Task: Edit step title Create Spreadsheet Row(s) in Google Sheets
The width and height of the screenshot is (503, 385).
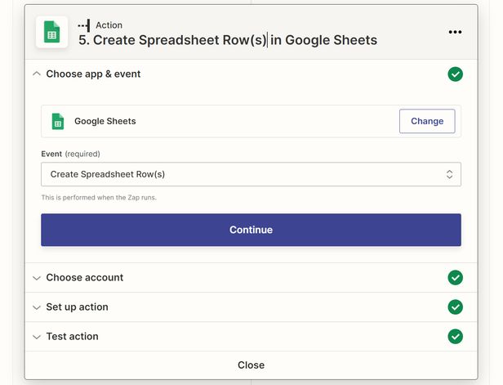Action: click(x=228, y=40)
